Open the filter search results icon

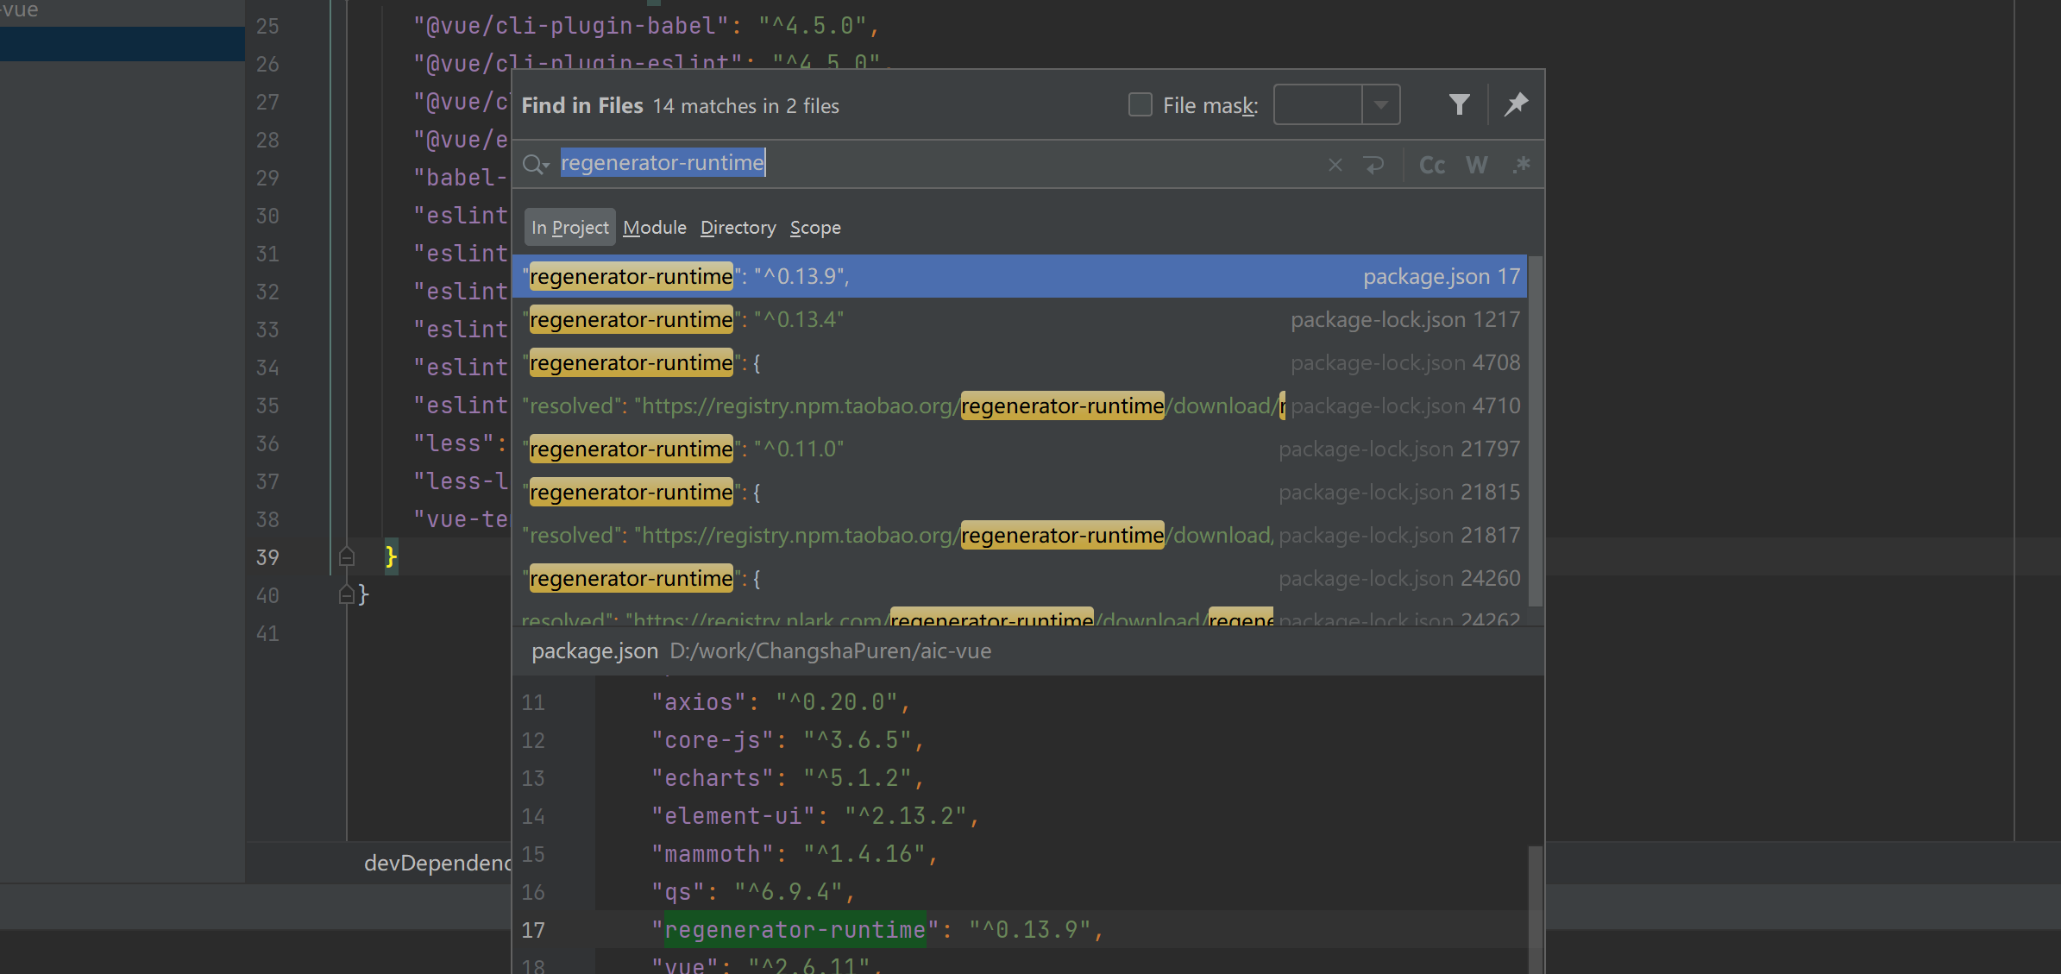1459,105
